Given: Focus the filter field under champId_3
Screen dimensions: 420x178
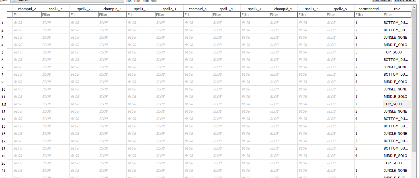Looking at the screenshot, I should click(x=112, y=15).
